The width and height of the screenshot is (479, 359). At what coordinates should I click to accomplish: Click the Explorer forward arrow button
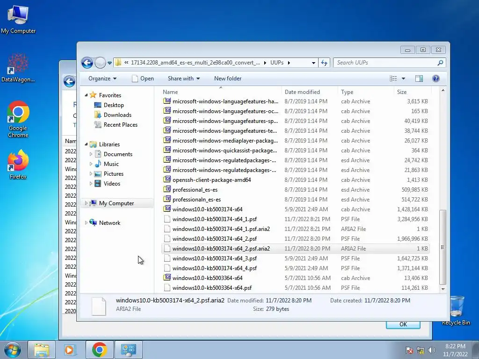100,63
